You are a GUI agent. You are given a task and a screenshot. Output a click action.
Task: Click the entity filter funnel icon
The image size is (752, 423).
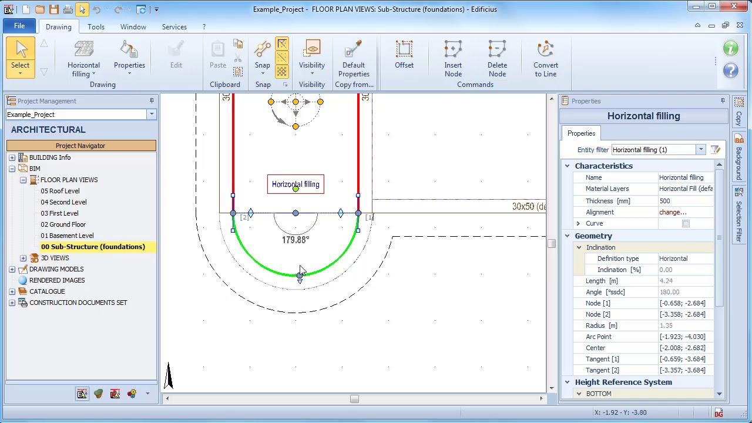pos(715,150)
